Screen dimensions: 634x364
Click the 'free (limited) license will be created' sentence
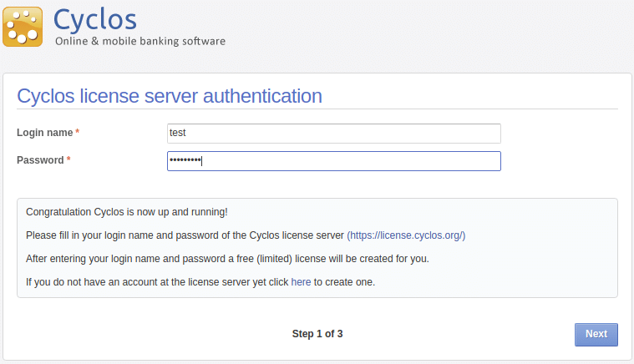[227, 259]
